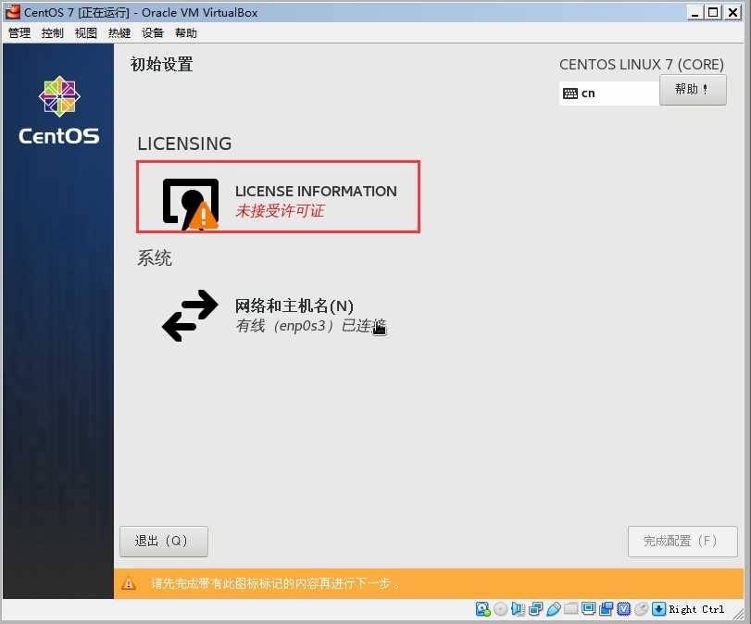
Task: Click the VirtualBox title bar icon
Action: tap(12, 12)
